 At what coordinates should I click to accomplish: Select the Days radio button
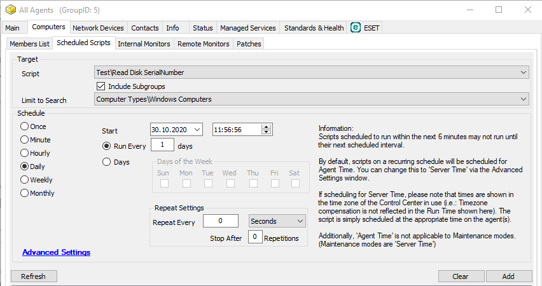click(x=107, y=162)
